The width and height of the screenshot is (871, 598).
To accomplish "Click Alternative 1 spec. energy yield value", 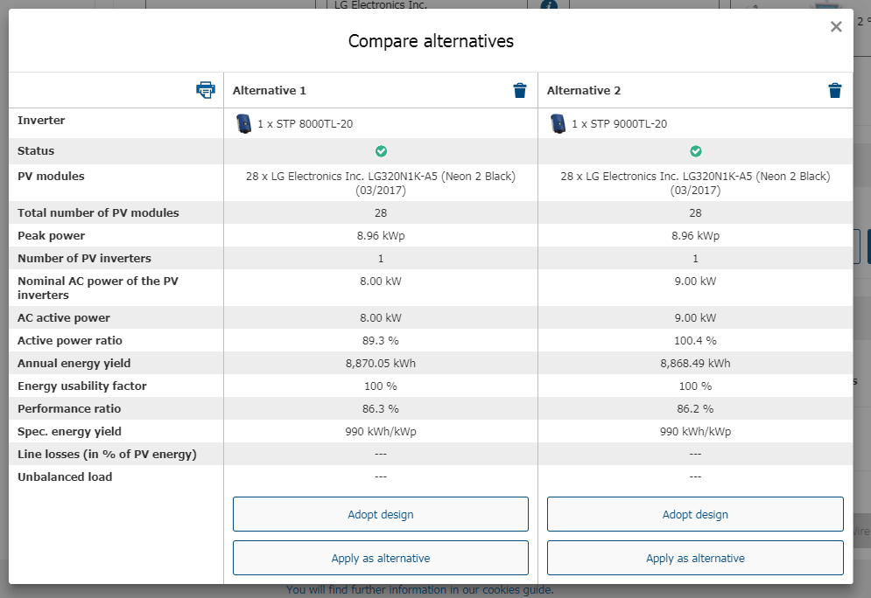I will (381, 432).
